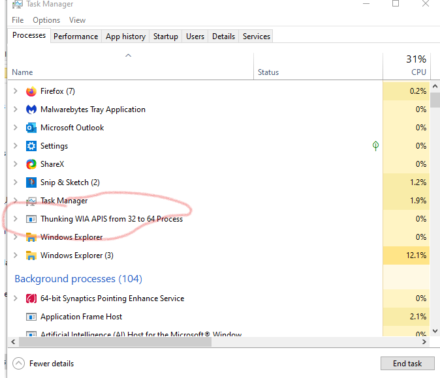Expand the Snip & Sketch (2) group

[x=16, y=182]
